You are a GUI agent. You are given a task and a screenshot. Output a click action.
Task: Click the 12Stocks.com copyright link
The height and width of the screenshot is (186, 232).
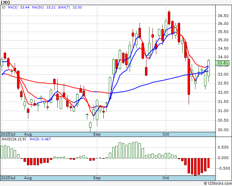[x=218, y=183]
